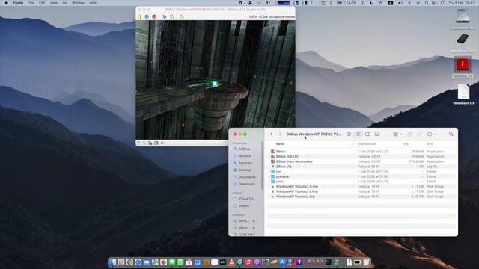Image resolution: width=479 pixels, height=269 pixels.
Task: Open the Apple menu
Action: (x=7, y=3)
